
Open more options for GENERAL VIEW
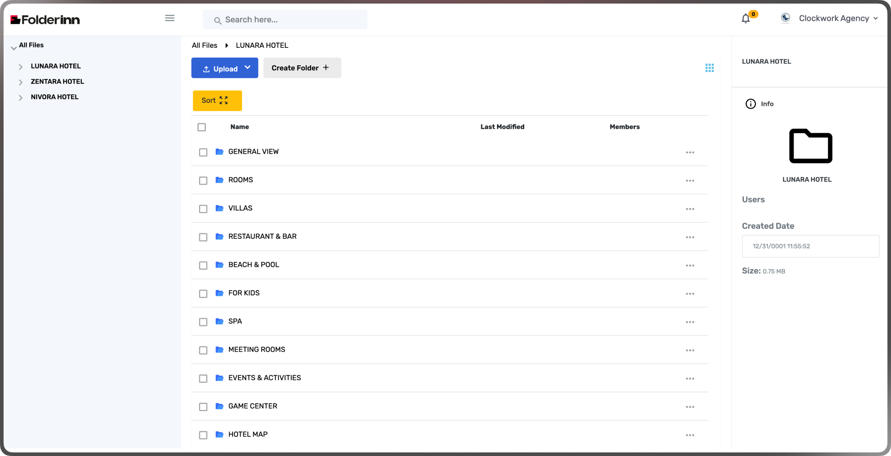point(690,152)
